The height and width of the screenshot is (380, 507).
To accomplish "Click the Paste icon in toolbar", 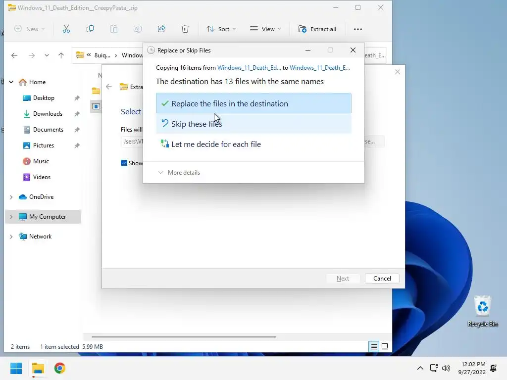I will click(x=114, y=29).
